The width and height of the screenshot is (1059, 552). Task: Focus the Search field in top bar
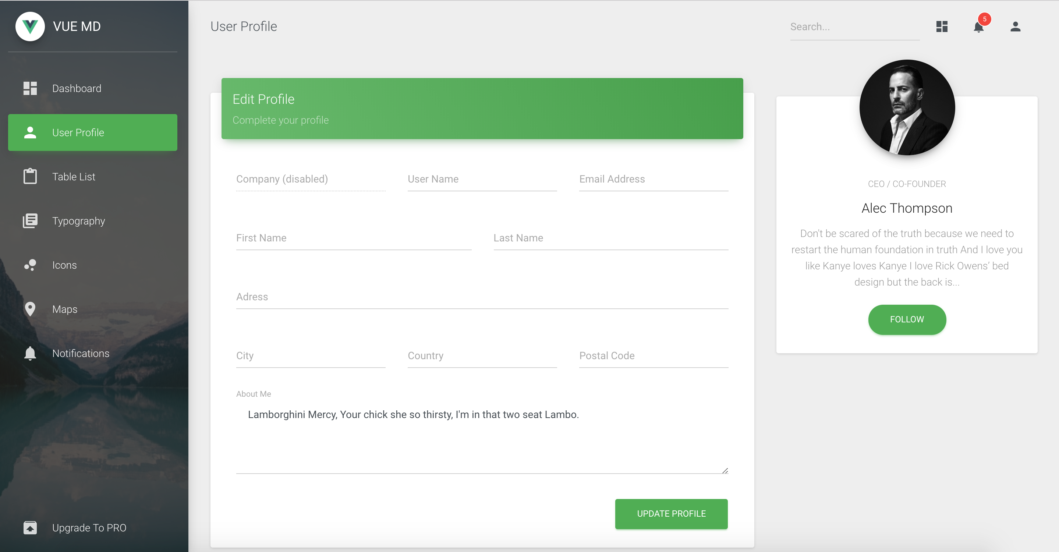[x=854, y=27]
